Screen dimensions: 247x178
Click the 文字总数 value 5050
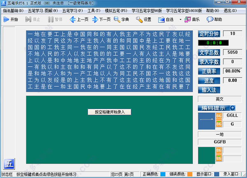233,52
